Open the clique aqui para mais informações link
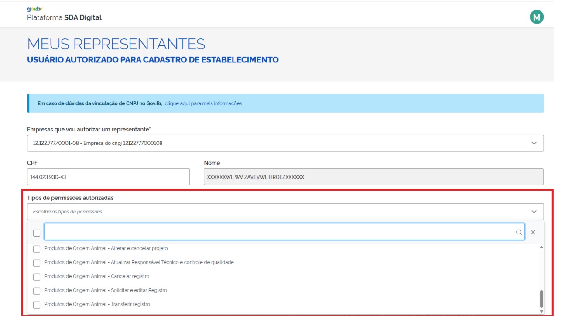The image size is (572, 316). pos(203,103)
